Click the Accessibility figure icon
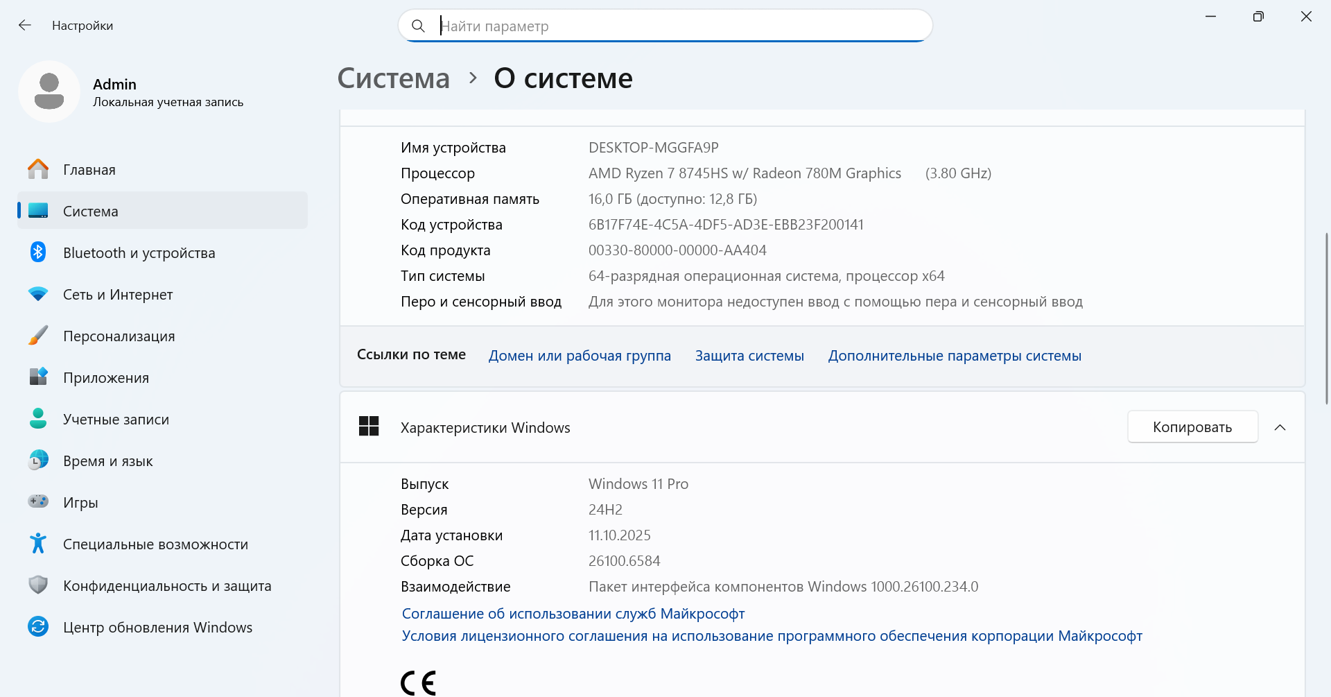Image resolution: width=1331 pixels, height=697 pixels. coord(38,544)
